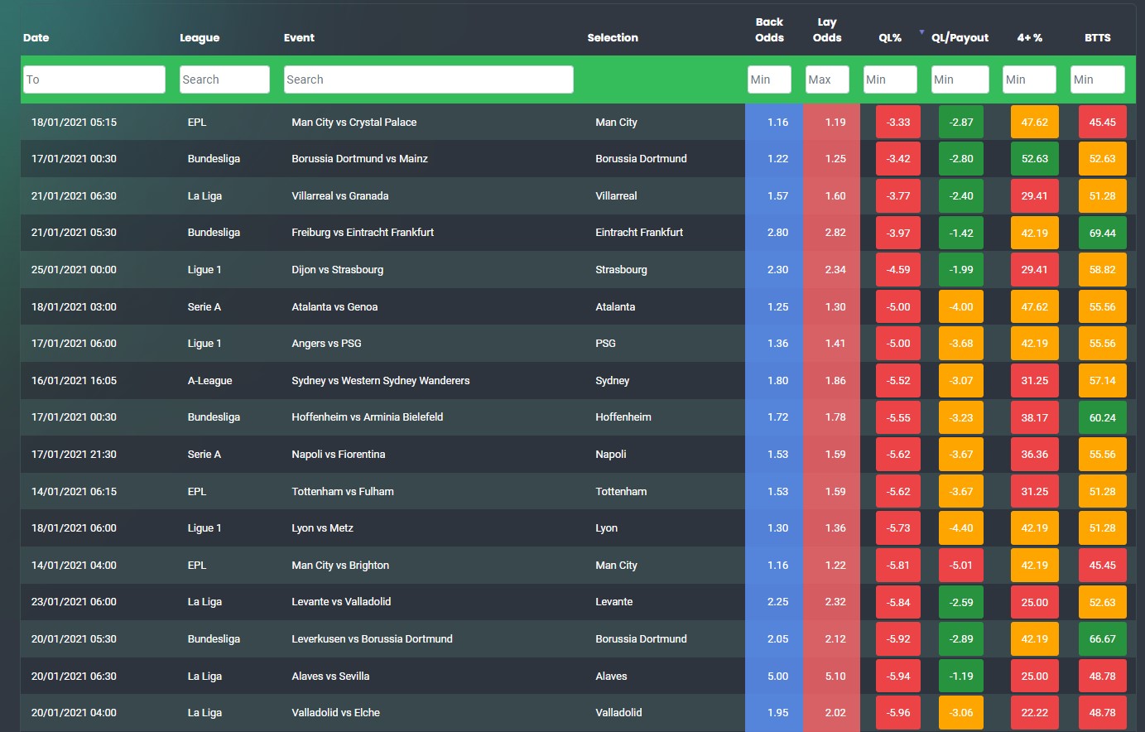The width and height of the screenshot is (1145, 732).
Task: Click lay odds 2.02 for Valladolid
Action: coord(835,712)
